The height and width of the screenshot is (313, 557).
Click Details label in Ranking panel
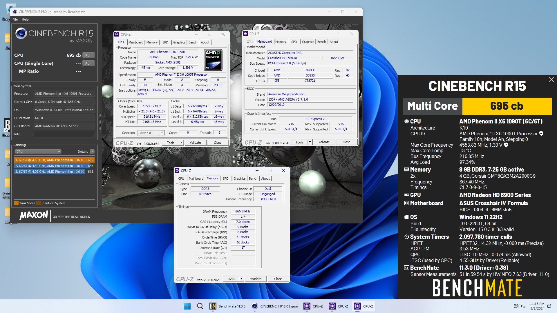pos(83,152)
